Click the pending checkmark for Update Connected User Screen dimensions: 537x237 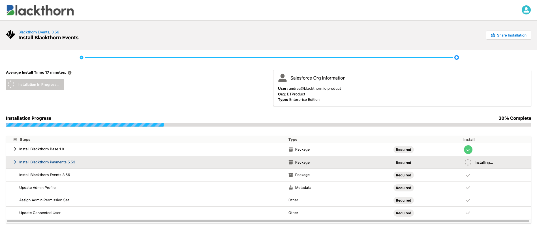[x=468, y=213]
